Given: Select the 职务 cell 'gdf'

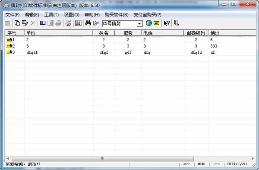Looking at the screenshot, I should click(128, 52).
